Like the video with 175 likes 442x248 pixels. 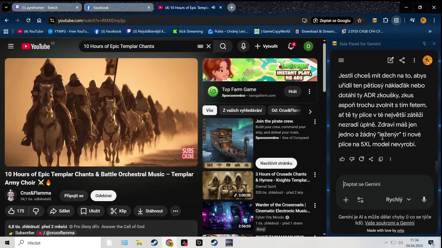tap(16, 211)
